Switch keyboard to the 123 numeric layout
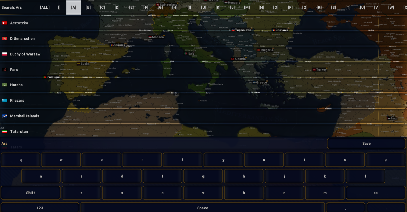Screen dimensions: 407x212 point(40,208)
